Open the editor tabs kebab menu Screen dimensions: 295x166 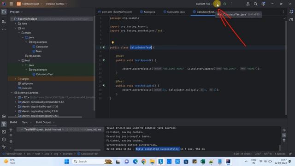[283, 12]
